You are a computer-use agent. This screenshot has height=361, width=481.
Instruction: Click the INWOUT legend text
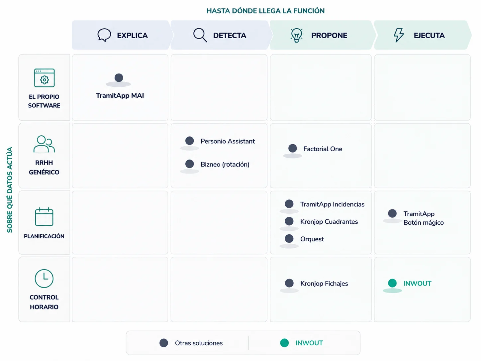[x=309, y=343]
